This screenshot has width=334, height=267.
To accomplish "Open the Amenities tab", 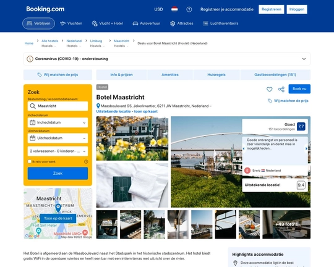I will 170,75.
